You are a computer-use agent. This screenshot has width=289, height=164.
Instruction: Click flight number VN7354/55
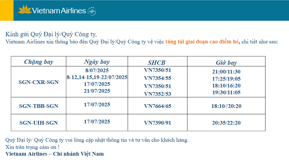(x=158, y=78)
